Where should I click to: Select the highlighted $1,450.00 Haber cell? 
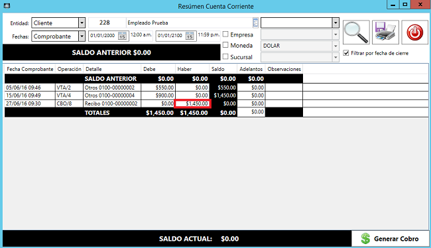193,103
